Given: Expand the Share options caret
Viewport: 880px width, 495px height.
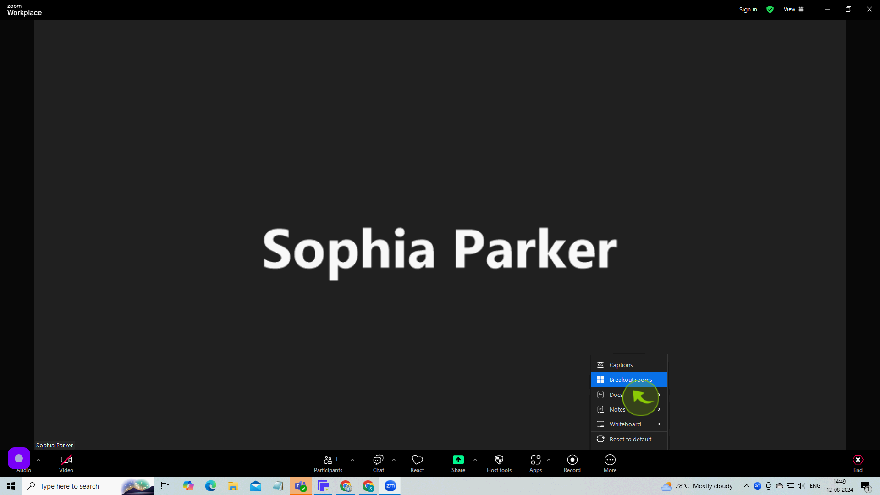Looking at the screenshot, I should tap(475, 459).
